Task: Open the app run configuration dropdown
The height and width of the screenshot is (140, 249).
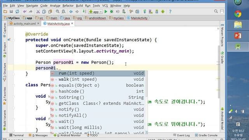Action: tap(96, 12)
